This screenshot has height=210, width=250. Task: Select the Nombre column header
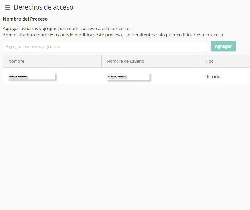click(52, 61)
